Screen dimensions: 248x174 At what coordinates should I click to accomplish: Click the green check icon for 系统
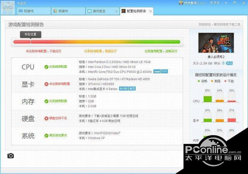click(x=46, y=136)
